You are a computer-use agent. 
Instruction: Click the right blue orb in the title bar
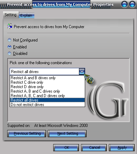point(132,4)
